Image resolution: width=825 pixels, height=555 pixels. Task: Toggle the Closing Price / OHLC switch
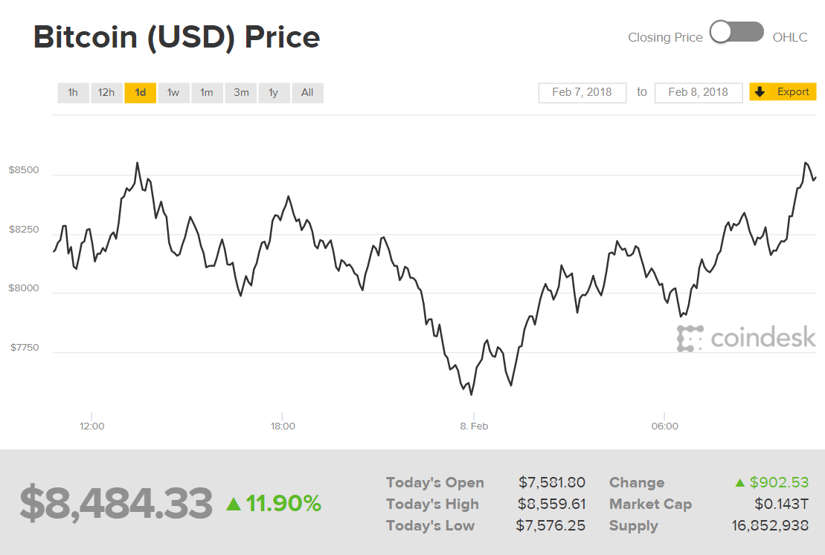[x=736, y=33]
